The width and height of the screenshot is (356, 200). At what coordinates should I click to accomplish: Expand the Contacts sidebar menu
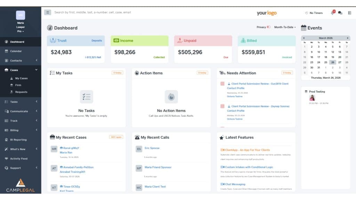tap(21, 60)
